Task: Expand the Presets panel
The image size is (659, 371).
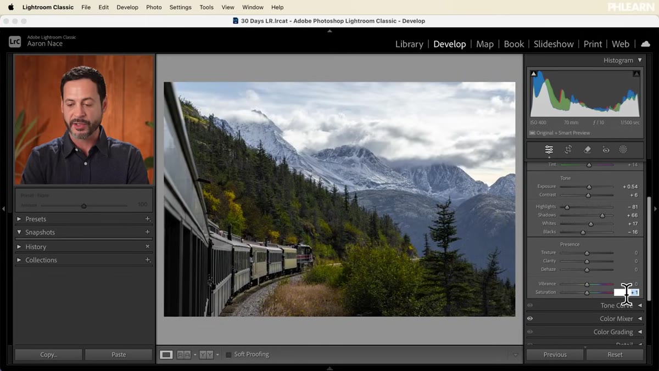Action: (19, 219)
